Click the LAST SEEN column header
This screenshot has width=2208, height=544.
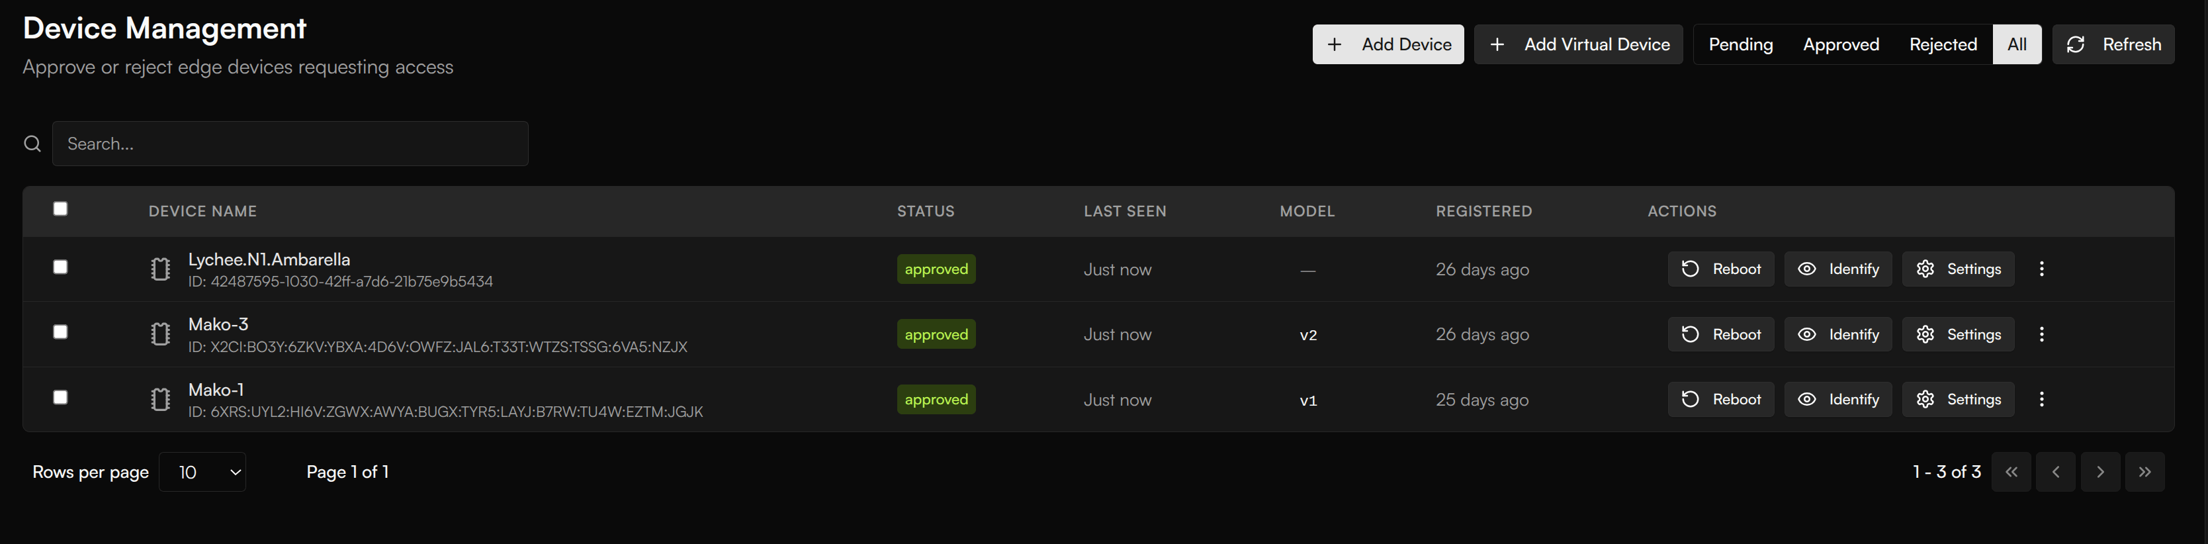click(1125, 212)
